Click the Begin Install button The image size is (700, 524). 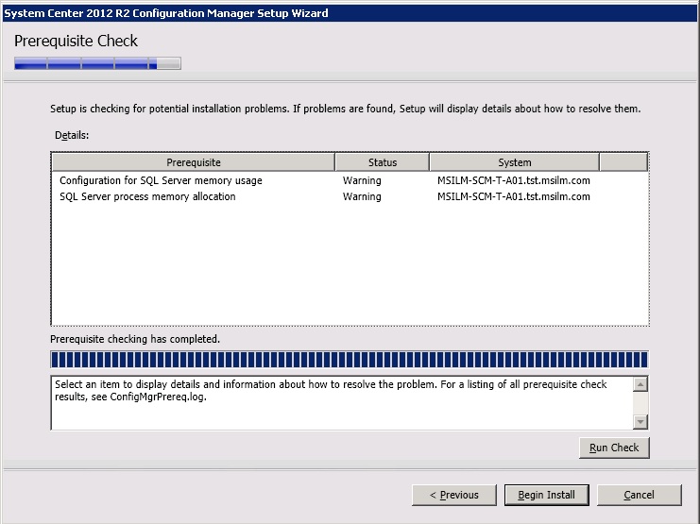click(x=546, y=495)
